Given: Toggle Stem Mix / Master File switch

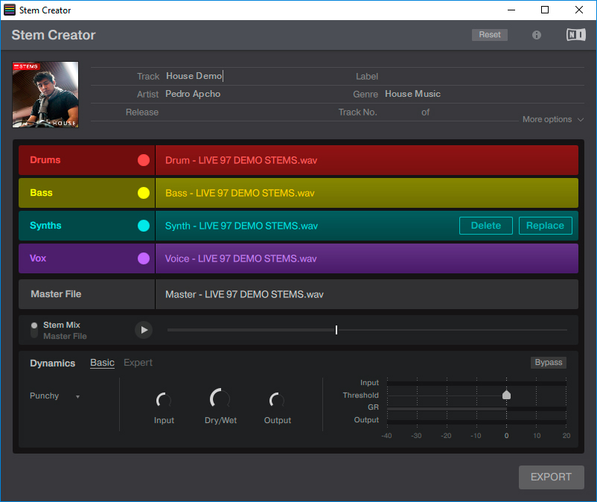Looking at the screenshot, I should coord(34,330).
